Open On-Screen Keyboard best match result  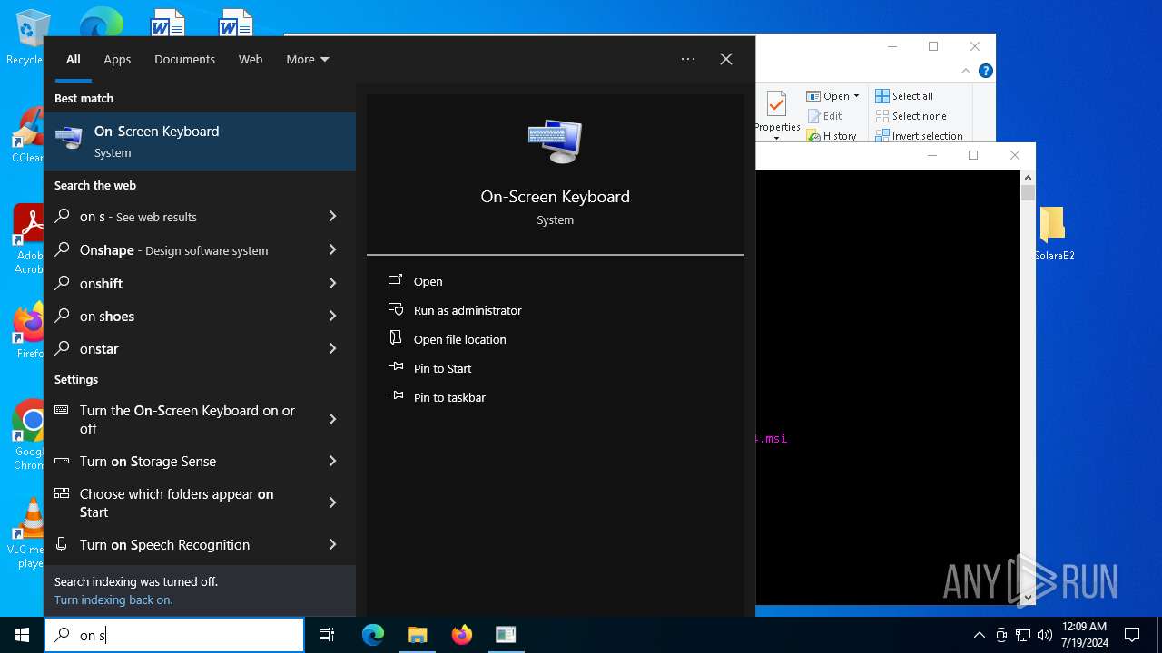point(200,141)
